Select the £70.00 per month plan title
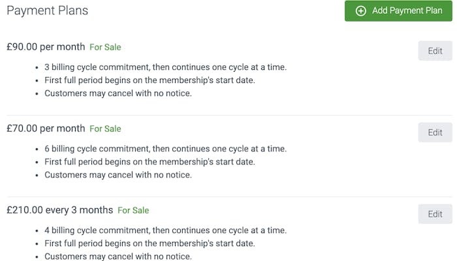Screen dimensions: 457x261 [46, 129]
